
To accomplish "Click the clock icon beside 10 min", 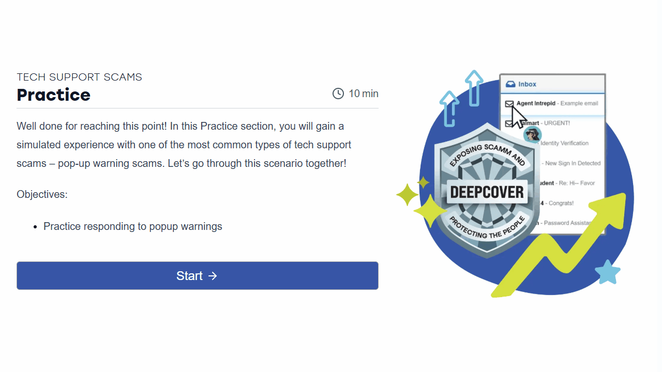I will pos(338,94).
